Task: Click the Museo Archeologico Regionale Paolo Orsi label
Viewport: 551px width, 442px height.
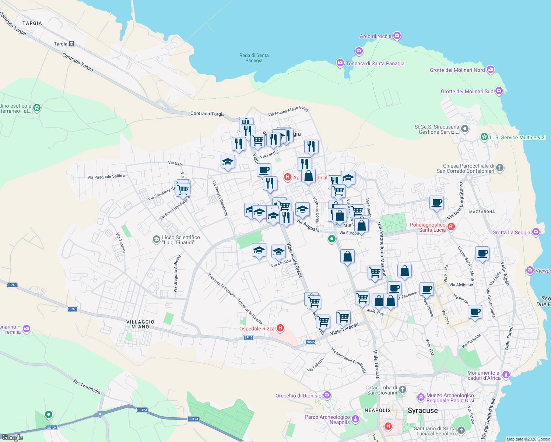Action: [450, 398]
